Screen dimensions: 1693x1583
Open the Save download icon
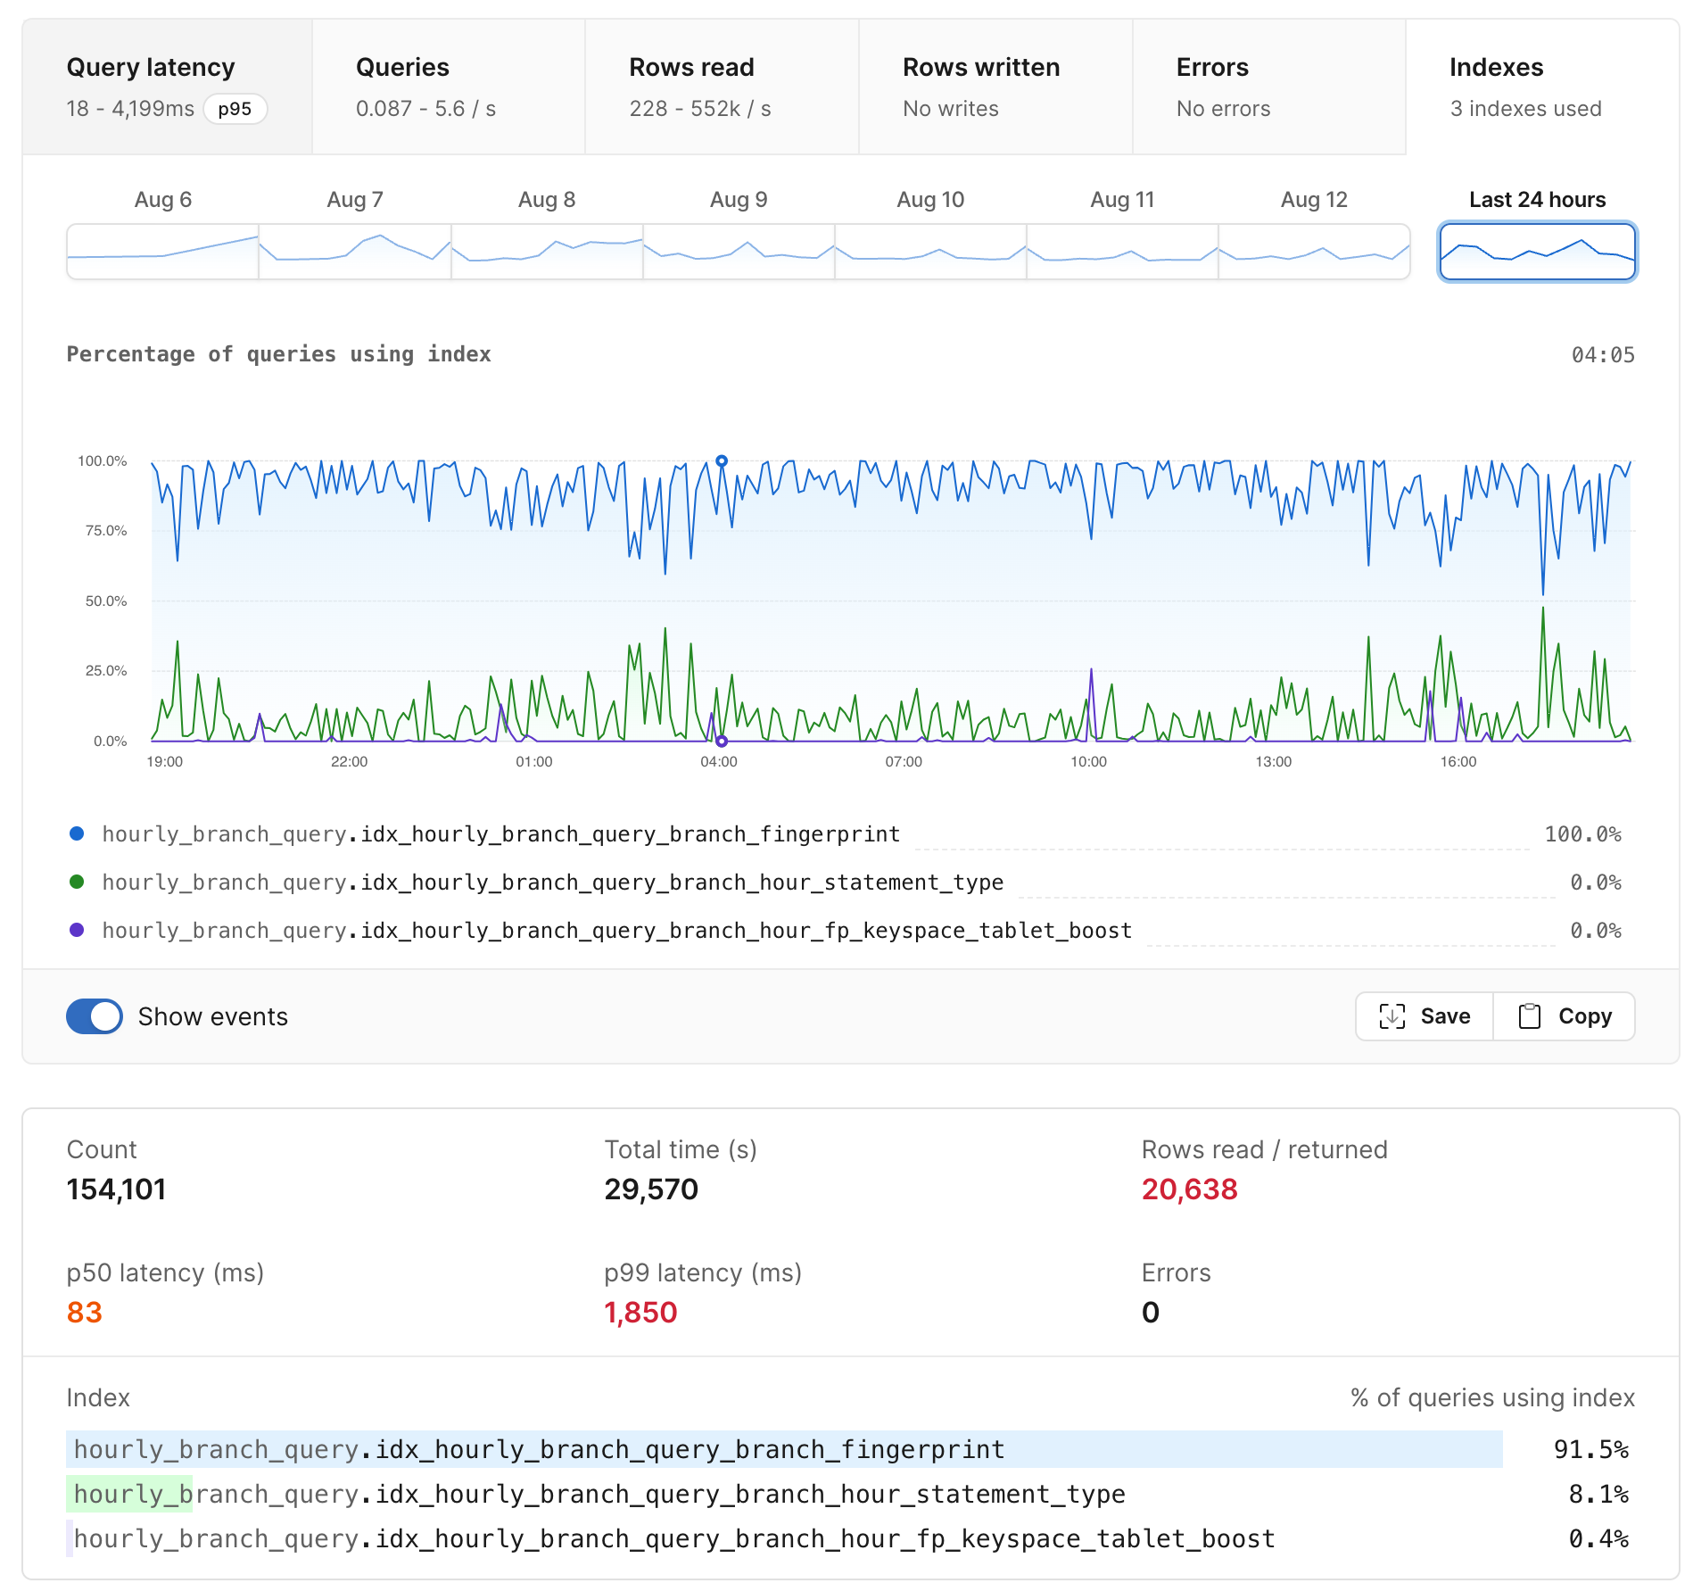click(x=1392, y=1015)
